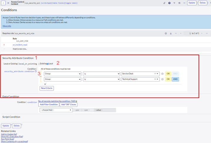Click the gear icon in Requires role list

pyautogui.click(x=166, y=34)
